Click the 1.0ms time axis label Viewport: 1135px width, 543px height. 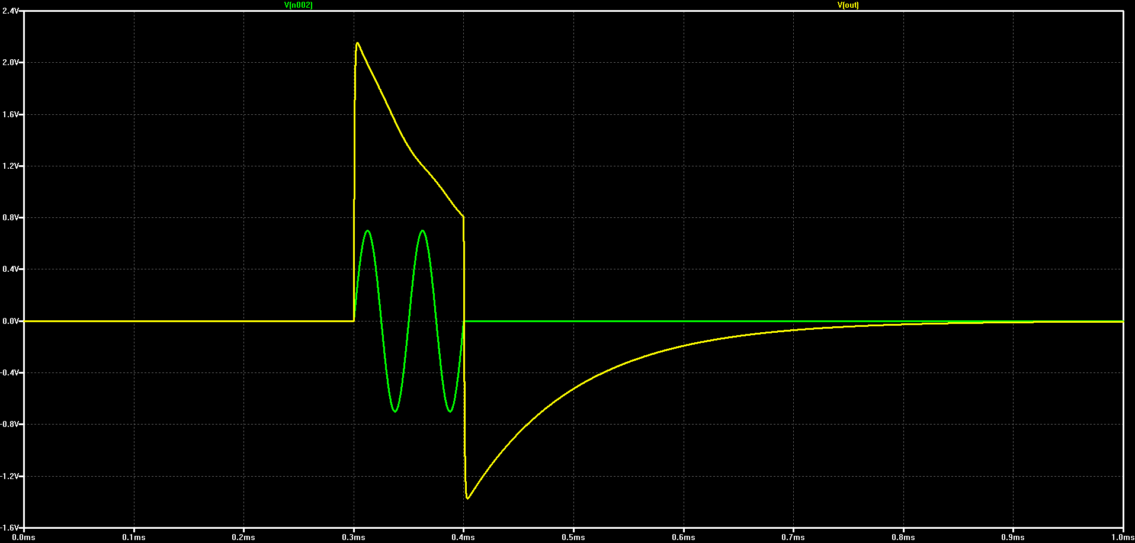pyautogui.click(x=1123, y=538)
